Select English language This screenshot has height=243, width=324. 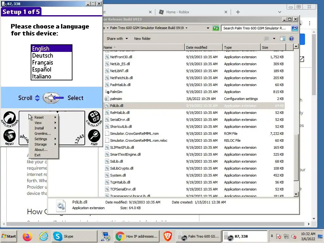(52, 48)
